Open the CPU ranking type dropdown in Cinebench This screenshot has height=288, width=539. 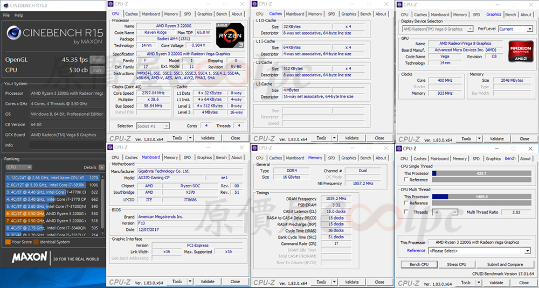19,167
